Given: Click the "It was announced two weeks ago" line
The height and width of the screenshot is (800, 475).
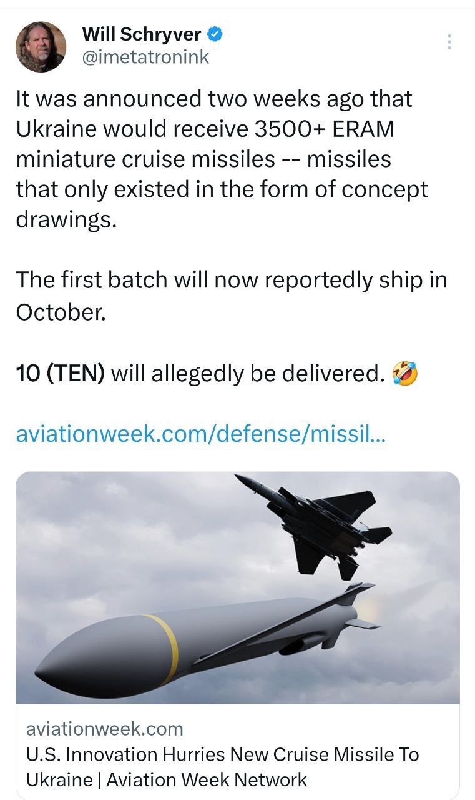Looking at the screenshot, I should pos(213,99).
